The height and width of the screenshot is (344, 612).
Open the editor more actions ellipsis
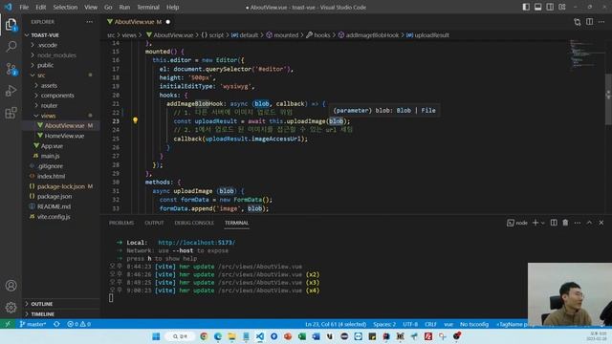(601, 22)
